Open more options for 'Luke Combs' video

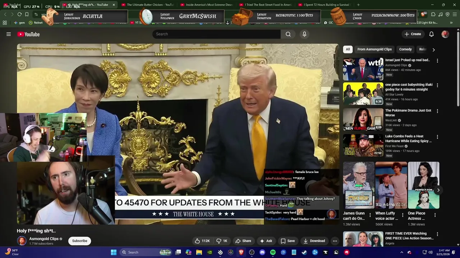coord(437,137)
